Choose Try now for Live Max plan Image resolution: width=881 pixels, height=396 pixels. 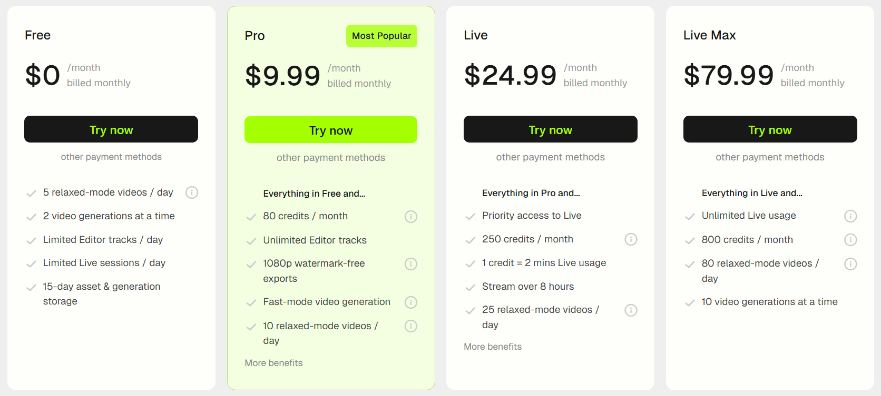coord(770,129)
